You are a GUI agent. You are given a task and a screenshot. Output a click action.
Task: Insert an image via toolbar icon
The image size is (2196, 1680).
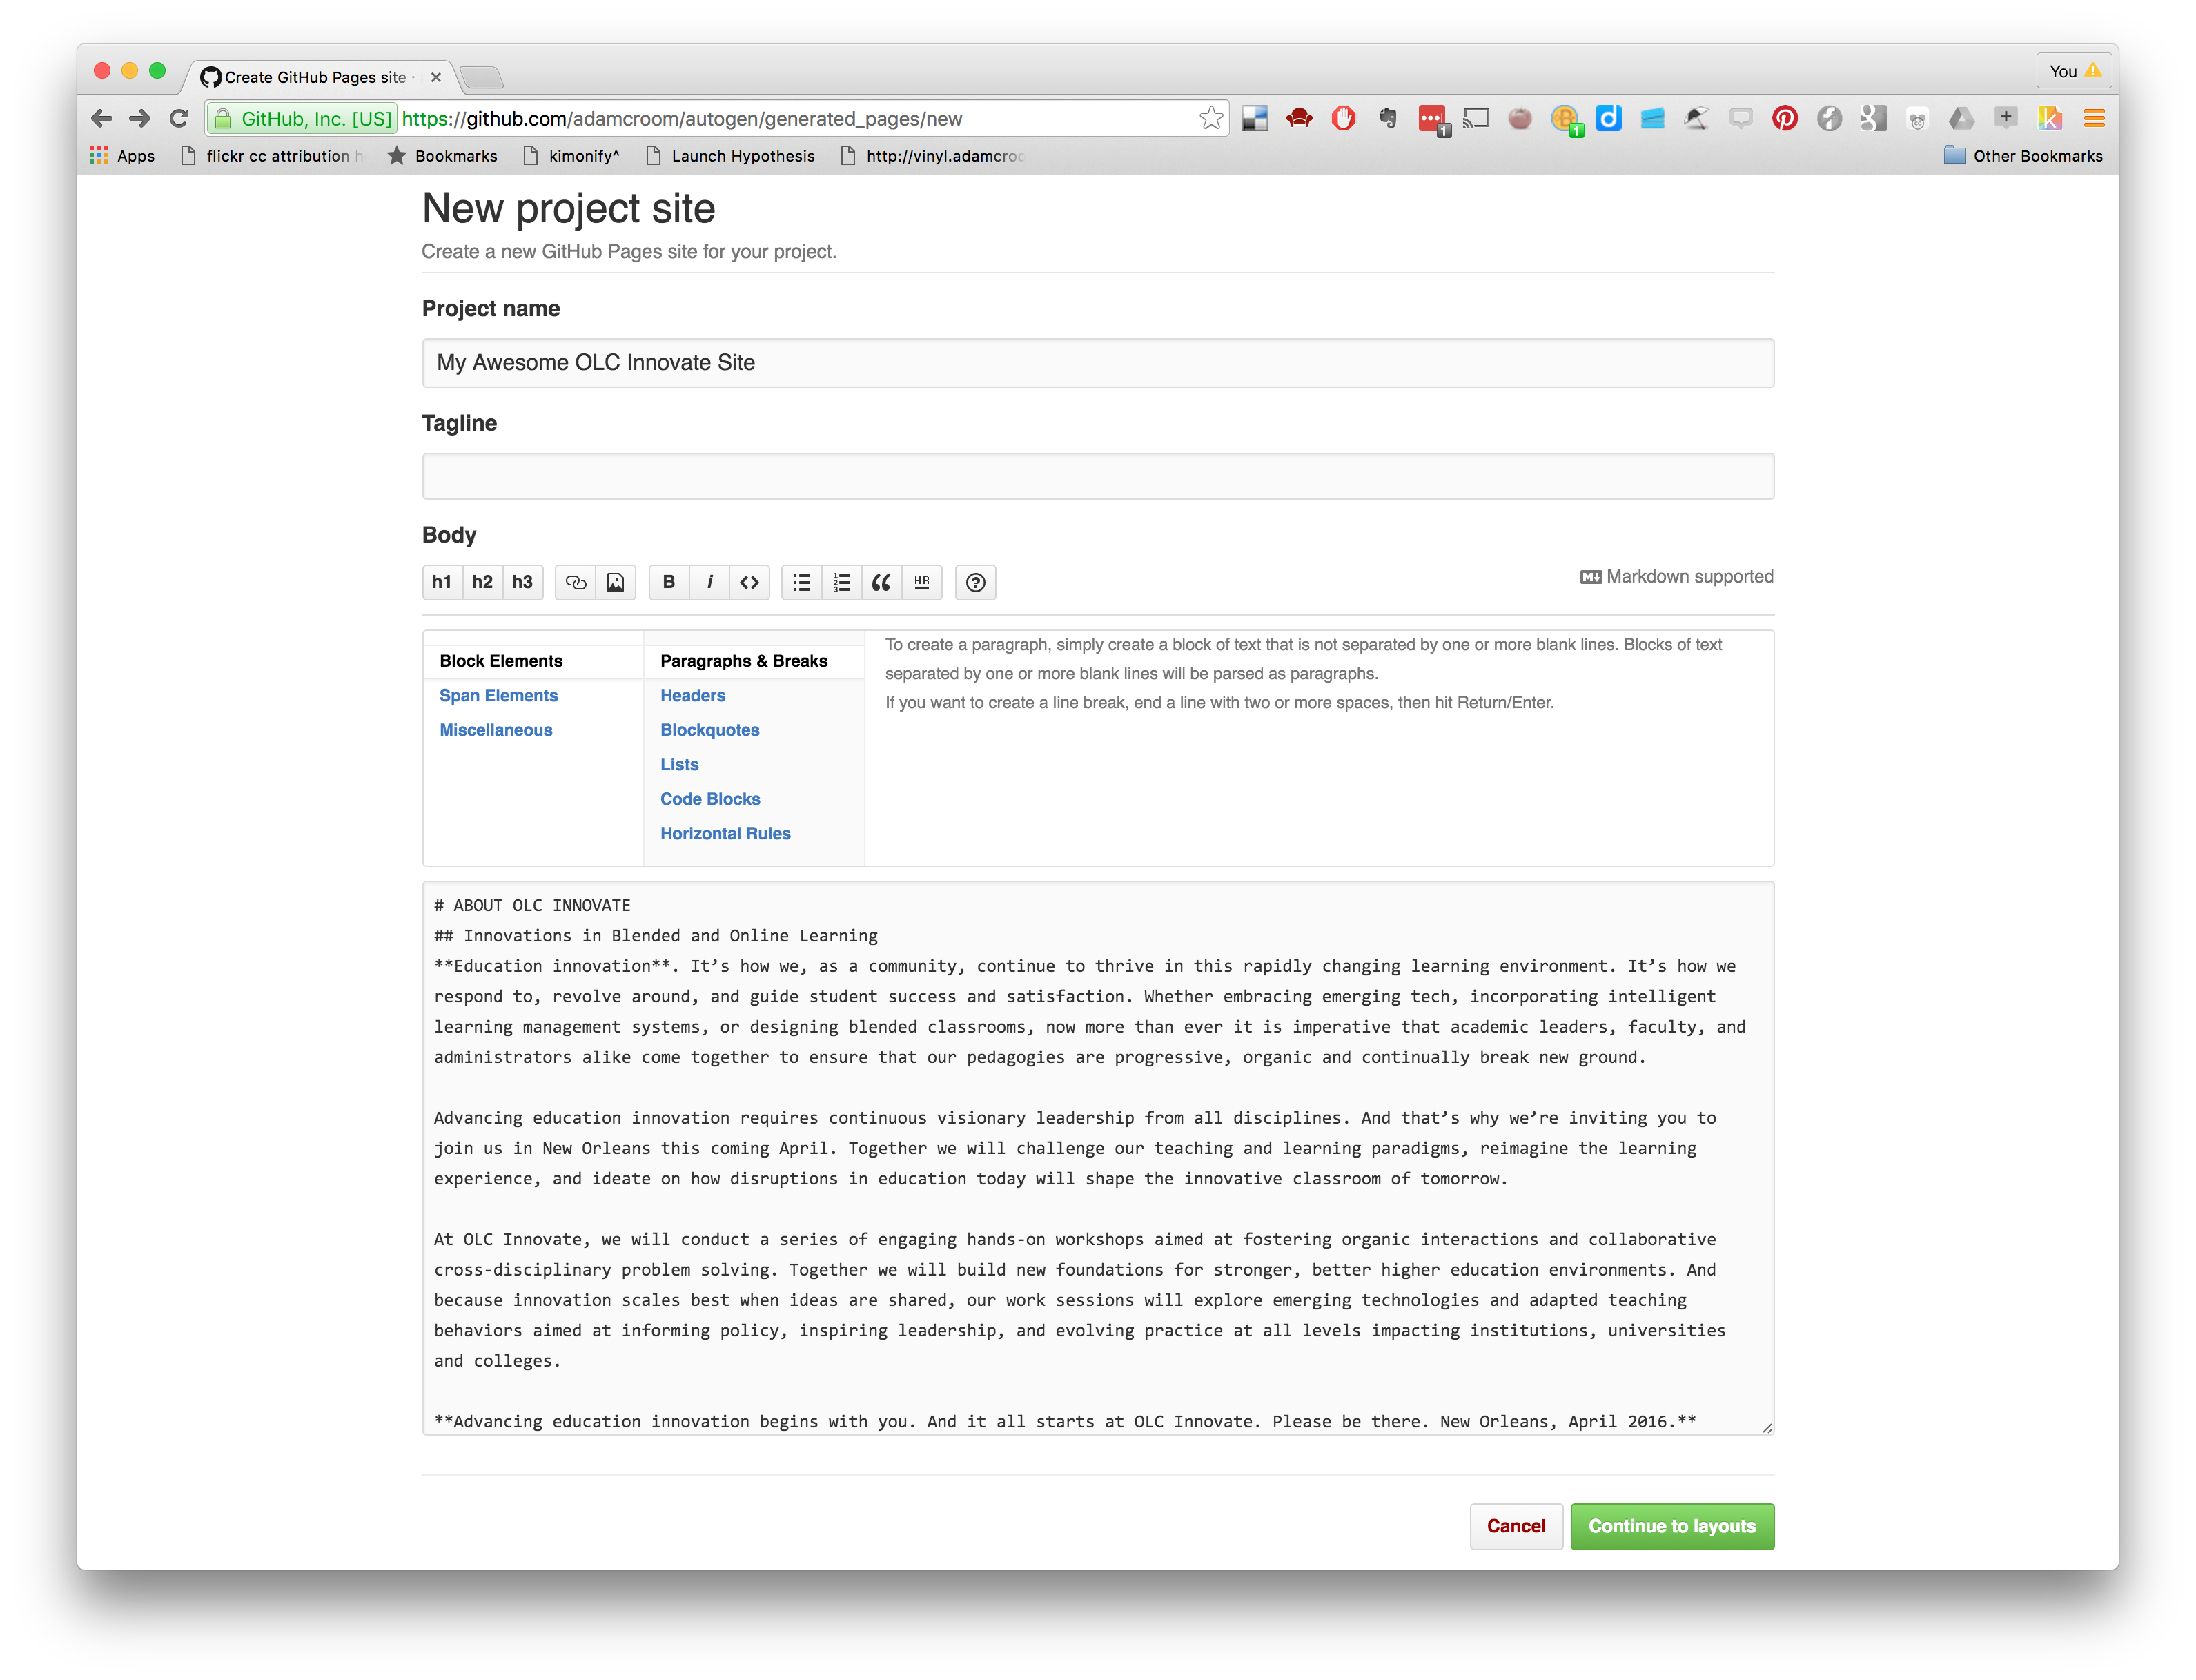coord(616,582)
